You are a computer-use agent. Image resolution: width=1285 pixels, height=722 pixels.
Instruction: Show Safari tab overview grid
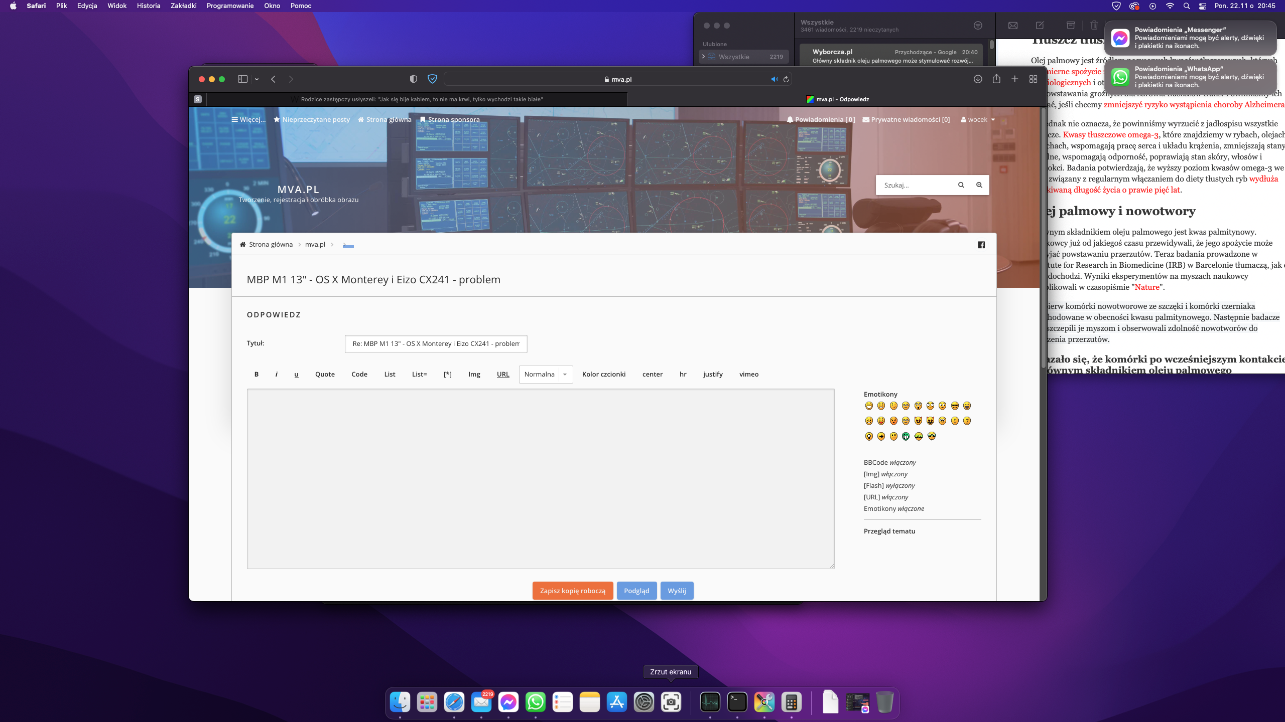click(x=1033, y=79)
